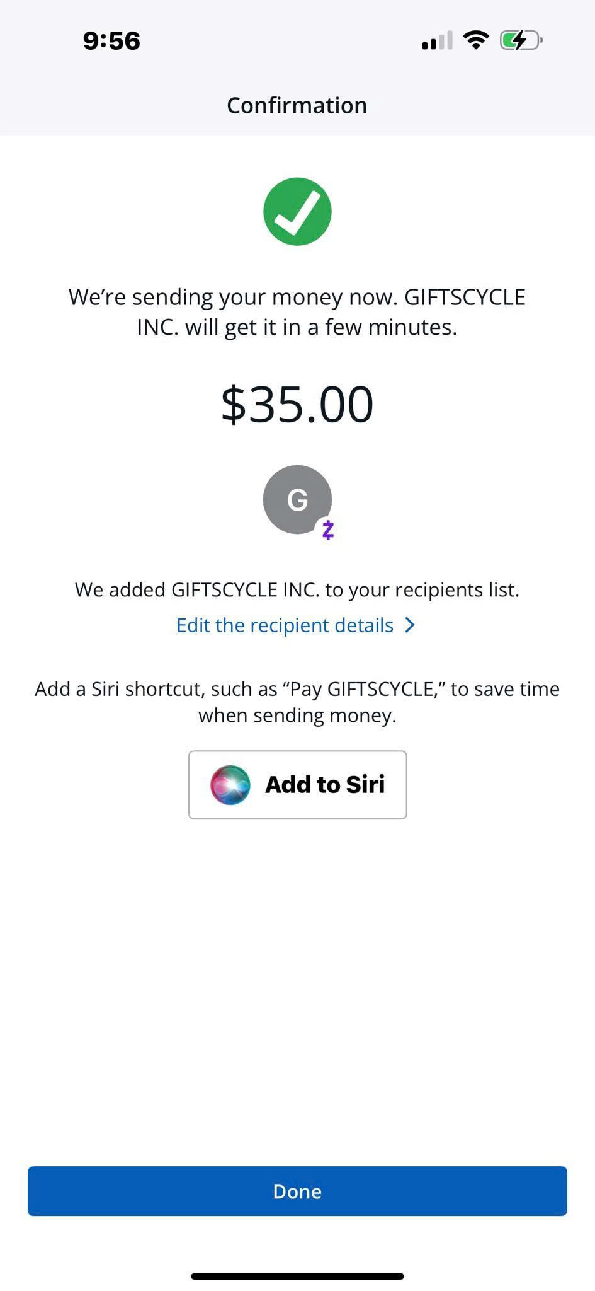Tap the added to recipients list text

297,590
